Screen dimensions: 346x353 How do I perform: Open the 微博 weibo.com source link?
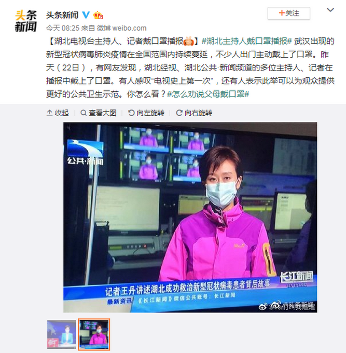pos(121,28)
